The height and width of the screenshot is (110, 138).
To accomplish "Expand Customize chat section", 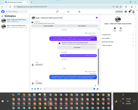I will tap(118, 35).
